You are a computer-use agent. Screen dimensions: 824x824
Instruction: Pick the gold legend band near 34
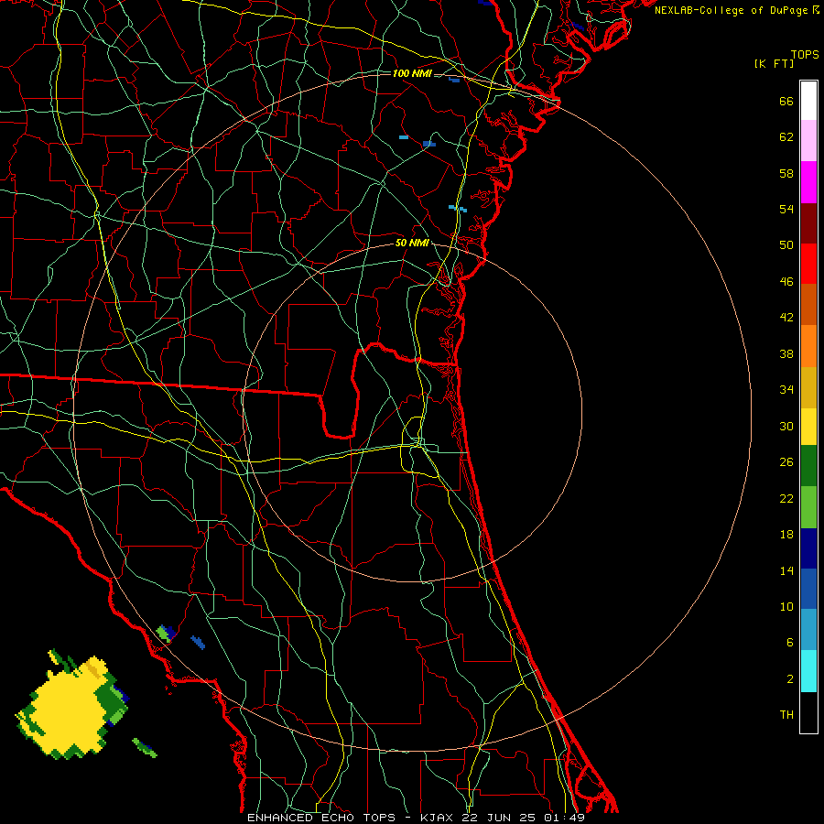[808, 387]
